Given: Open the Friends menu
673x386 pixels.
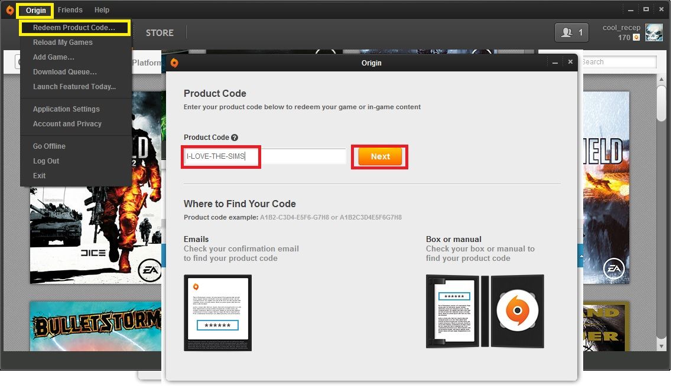Looking at the screenshot, I should tap(70, 10).
